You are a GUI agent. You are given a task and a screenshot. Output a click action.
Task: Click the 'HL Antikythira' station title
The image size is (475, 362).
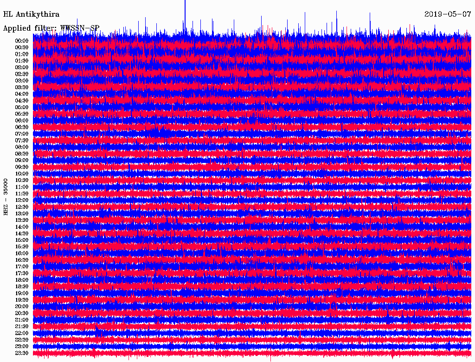tap(31, 14)
